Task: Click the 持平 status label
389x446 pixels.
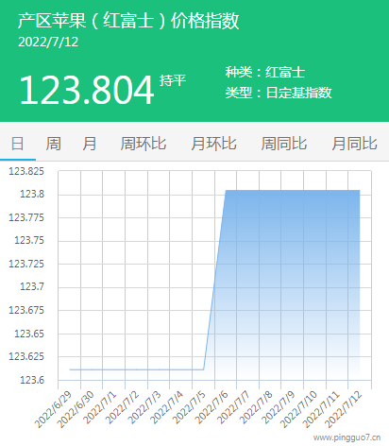Action: click(x=173, y=80)
